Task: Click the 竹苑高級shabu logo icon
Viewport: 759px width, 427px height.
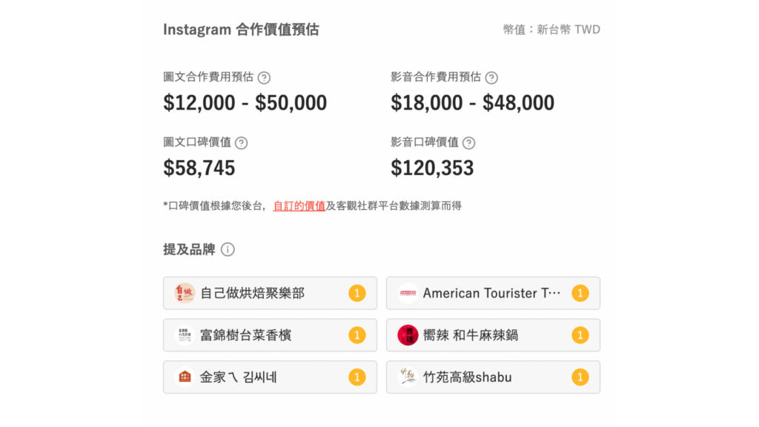Action: coord(408,377)
